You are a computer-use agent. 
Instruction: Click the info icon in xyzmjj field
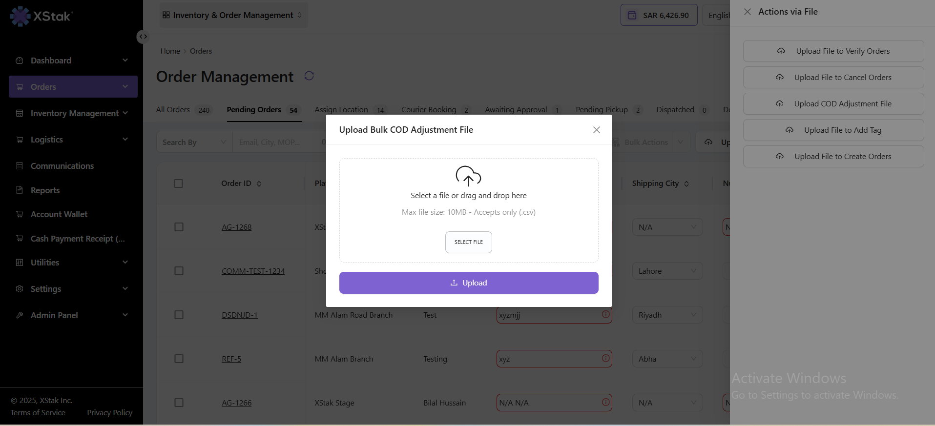pos(605,315)
